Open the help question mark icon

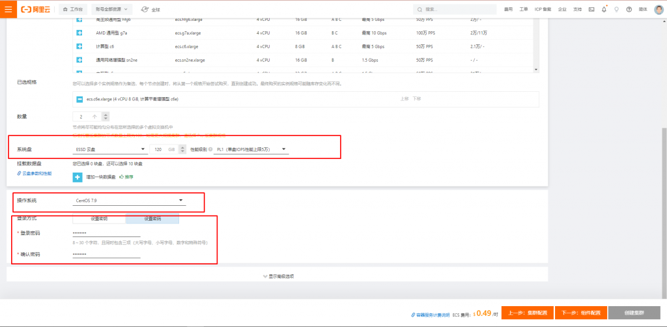[629, 9]
